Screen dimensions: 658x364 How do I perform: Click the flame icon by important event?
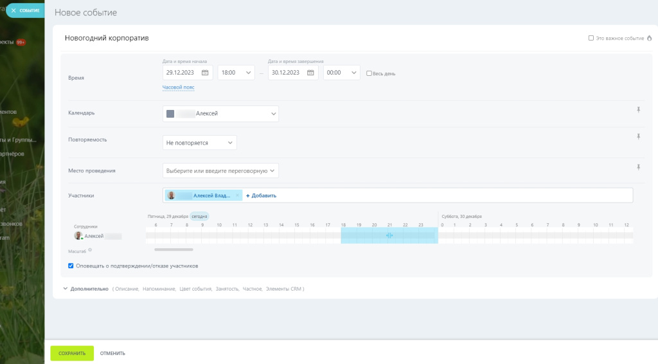tap(649, 39)
